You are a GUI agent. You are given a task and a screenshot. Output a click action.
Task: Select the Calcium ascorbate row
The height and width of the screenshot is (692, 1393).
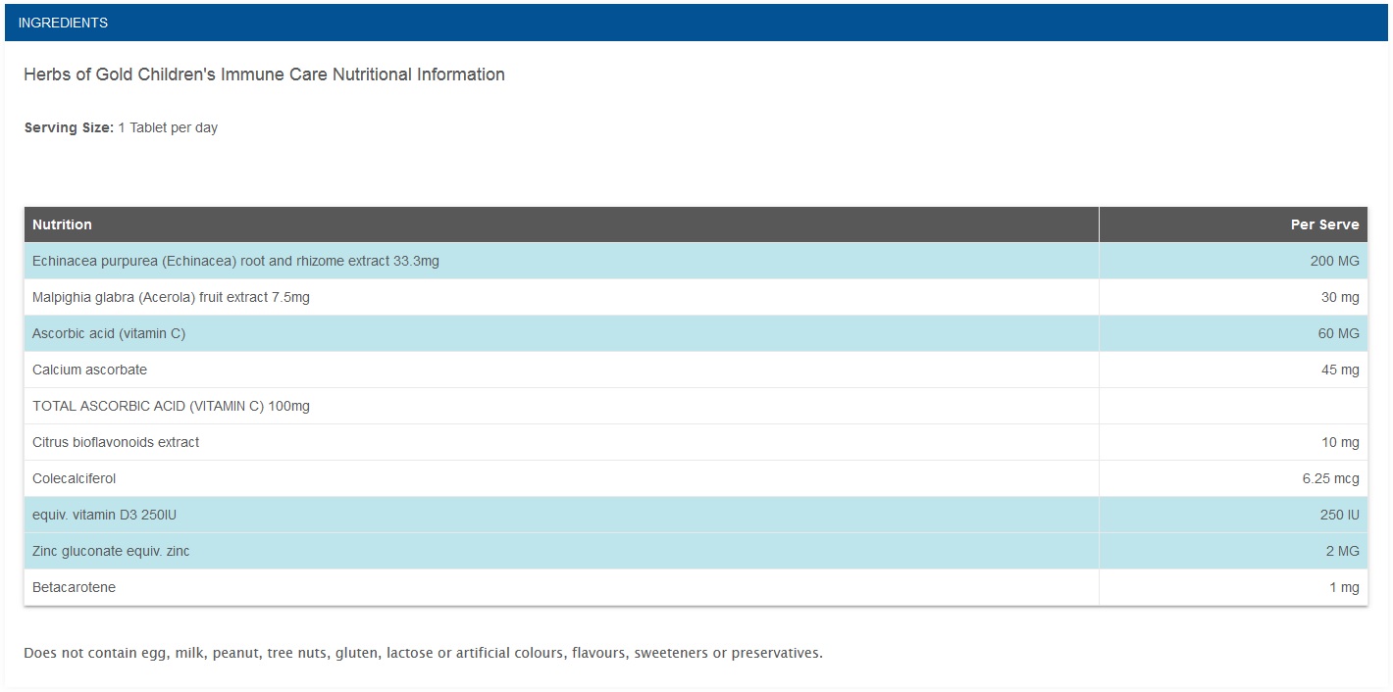pos(696,370)
